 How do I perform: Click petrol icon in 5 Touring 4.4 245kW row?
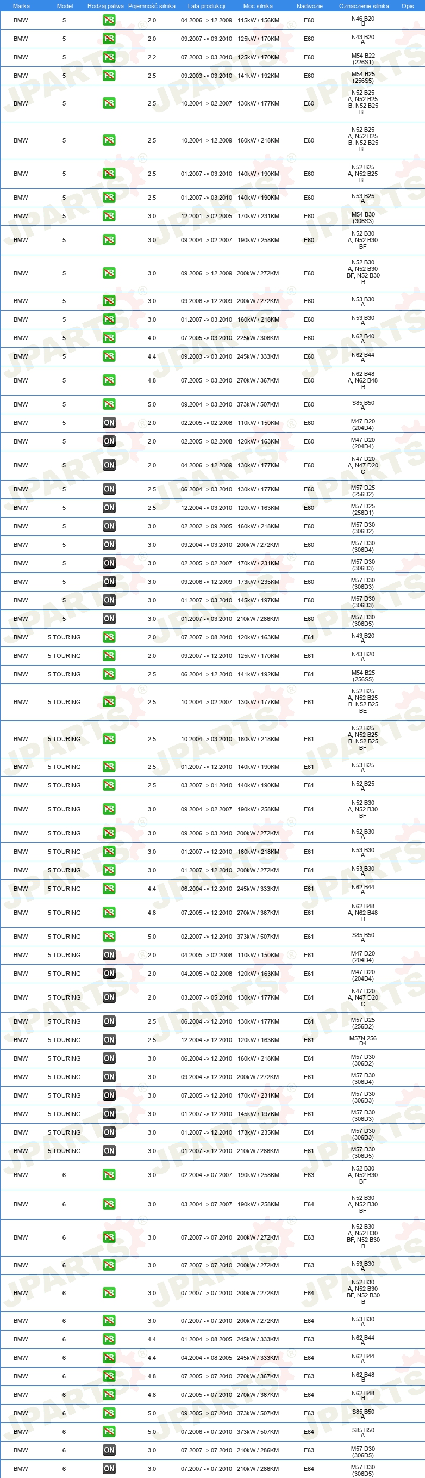point(109,888)
